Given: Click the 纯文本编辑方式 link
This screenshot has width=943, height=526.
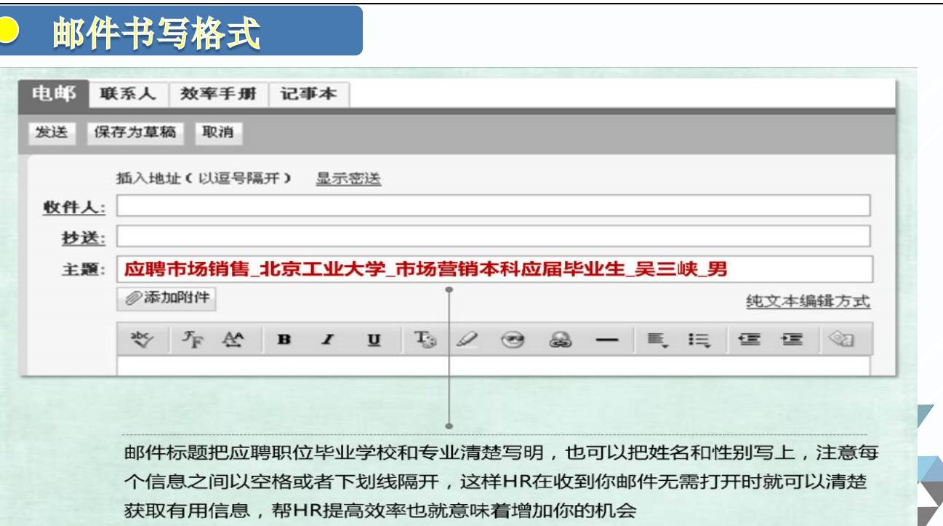Looking at the screenshot, I should 808,301.
